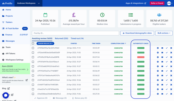
Task: Select the checkbox for the 00:05:15 row
Action: (x=33, y=80)
